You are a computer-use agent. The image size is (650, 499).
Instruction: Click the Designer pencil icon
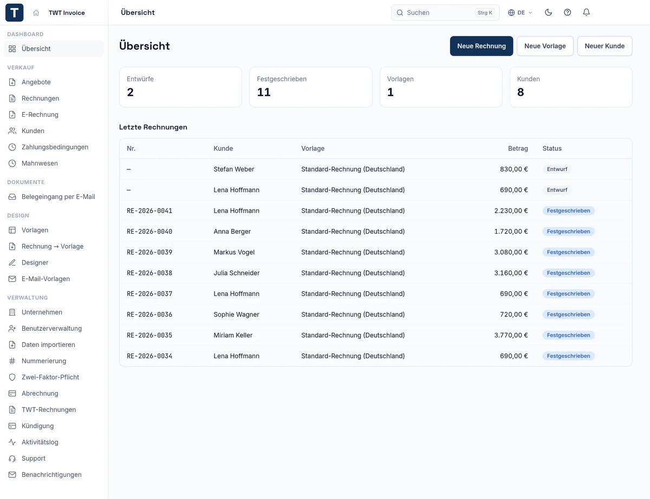tap(12, 262)
